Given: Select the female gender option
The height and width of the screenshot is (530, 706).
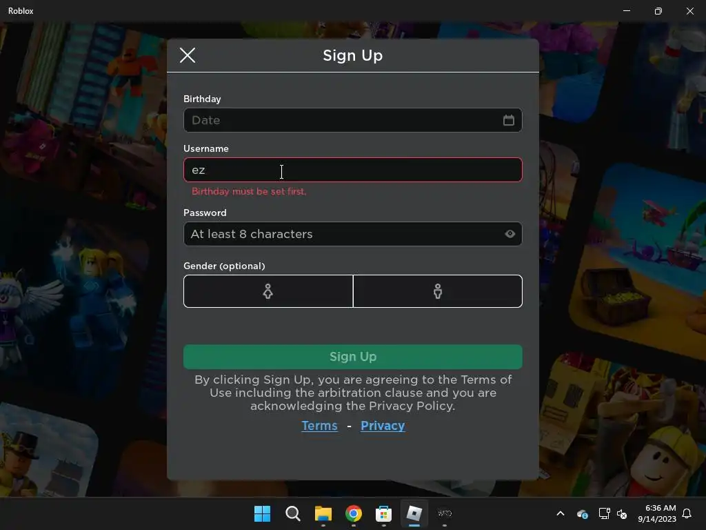Looking at the screenshot, I should coord(268,291).
